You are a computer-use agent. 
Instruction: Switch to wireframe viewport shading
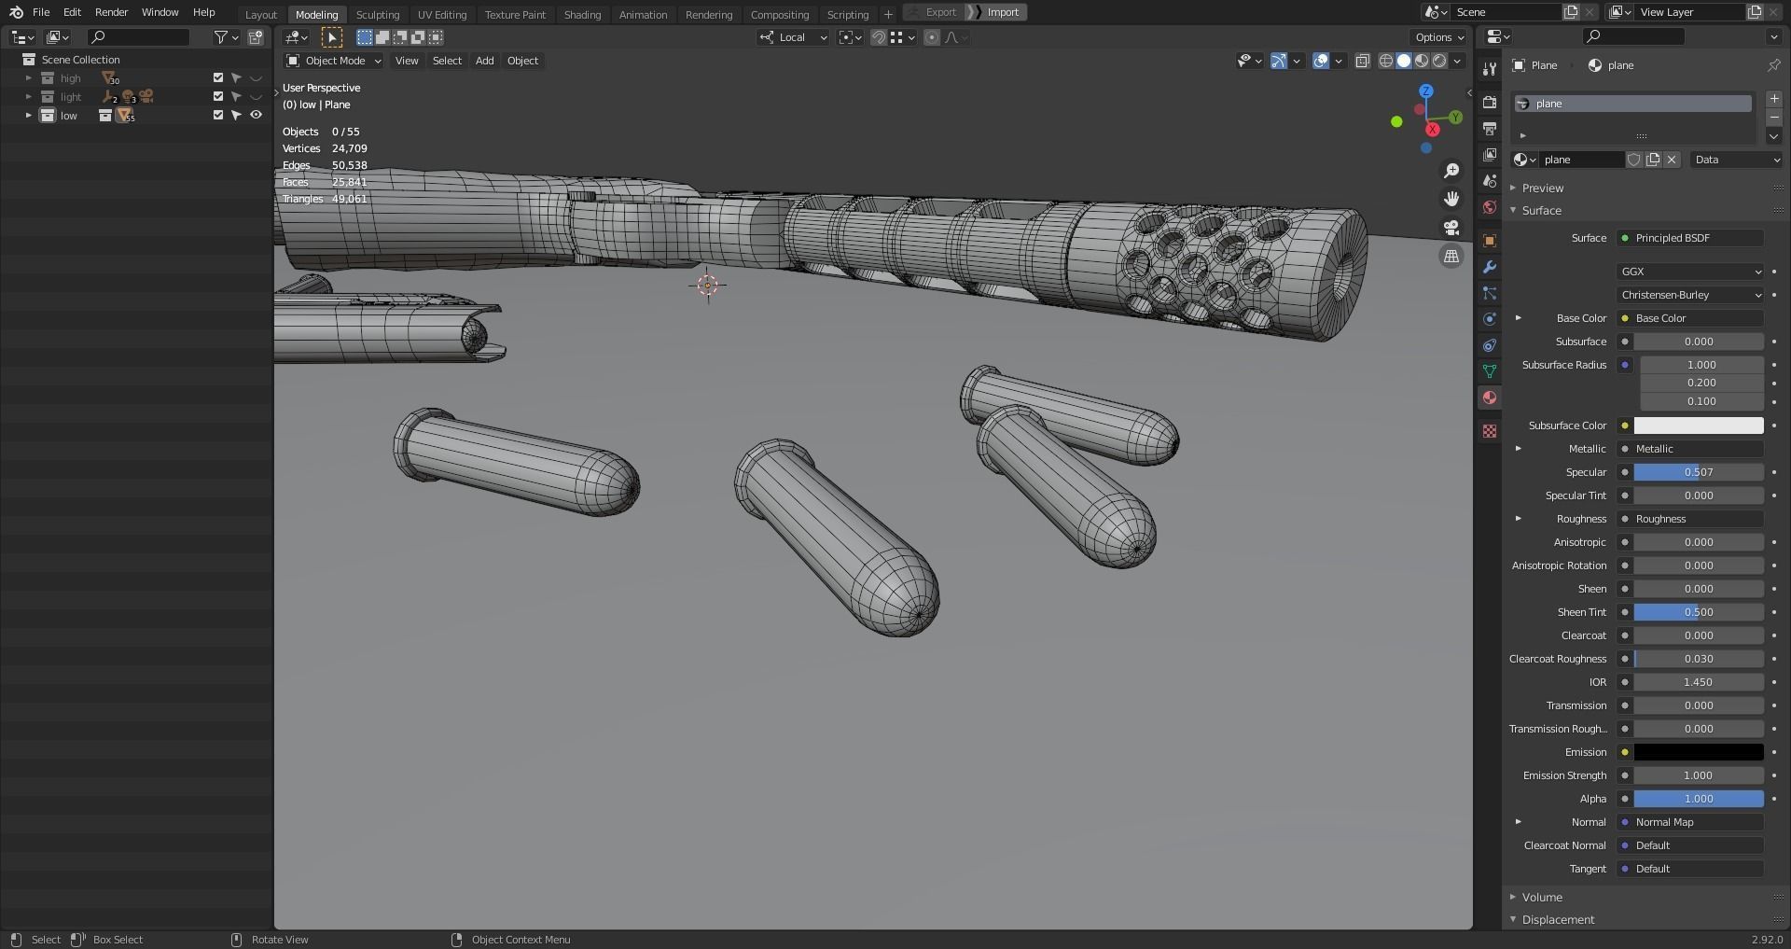click(x=1386, y=61)
